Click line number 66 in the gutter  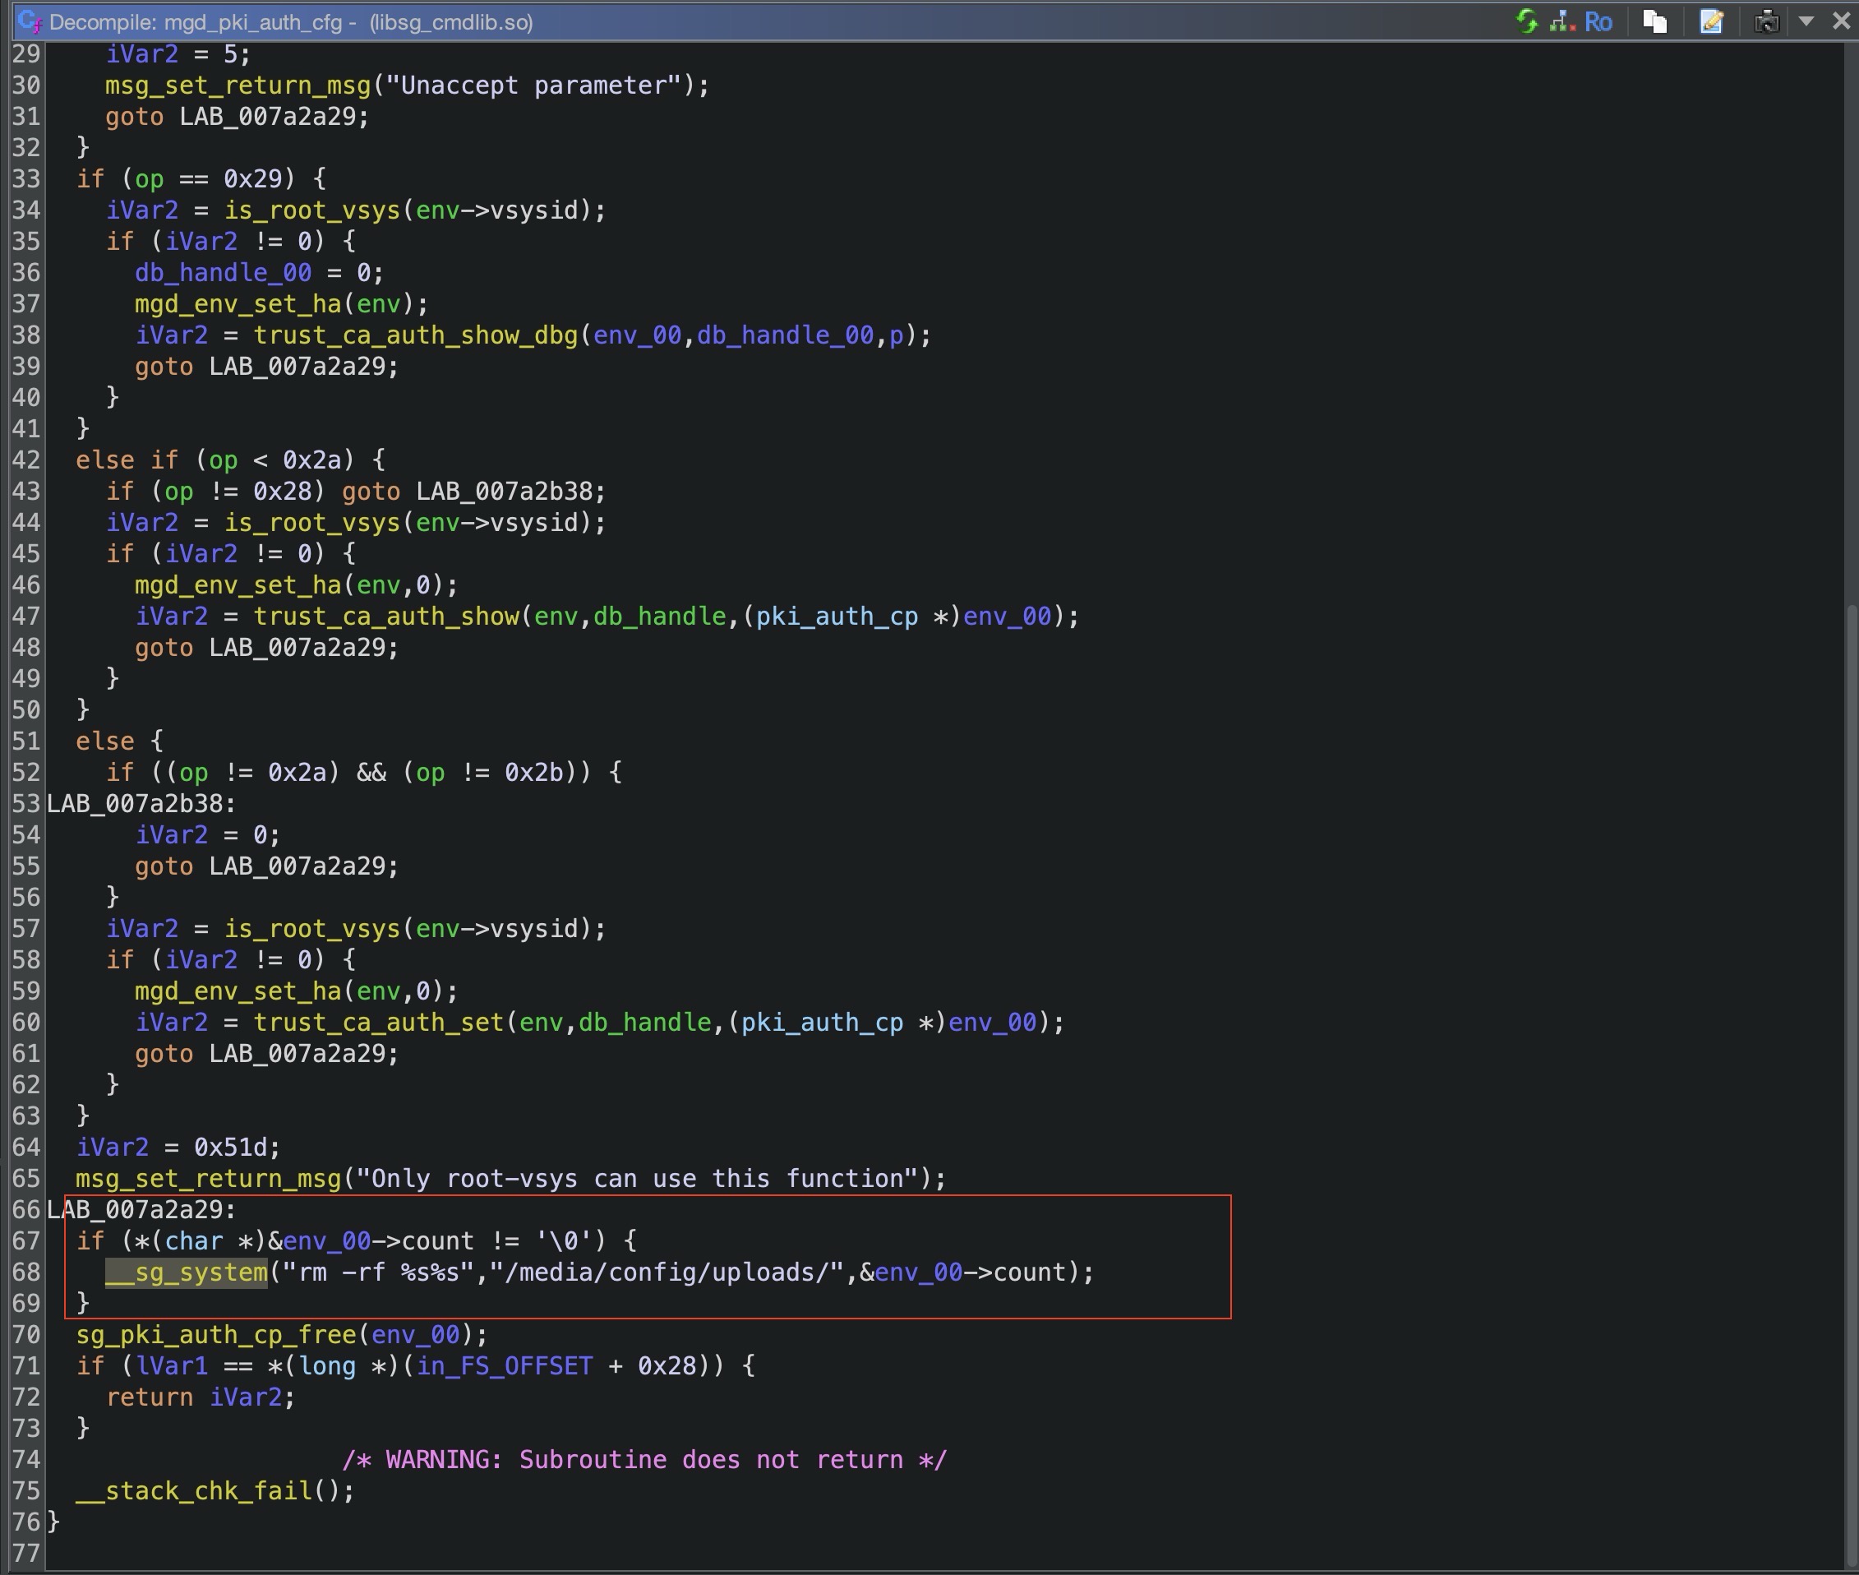pyautogui.click(x=25, y=1210)
